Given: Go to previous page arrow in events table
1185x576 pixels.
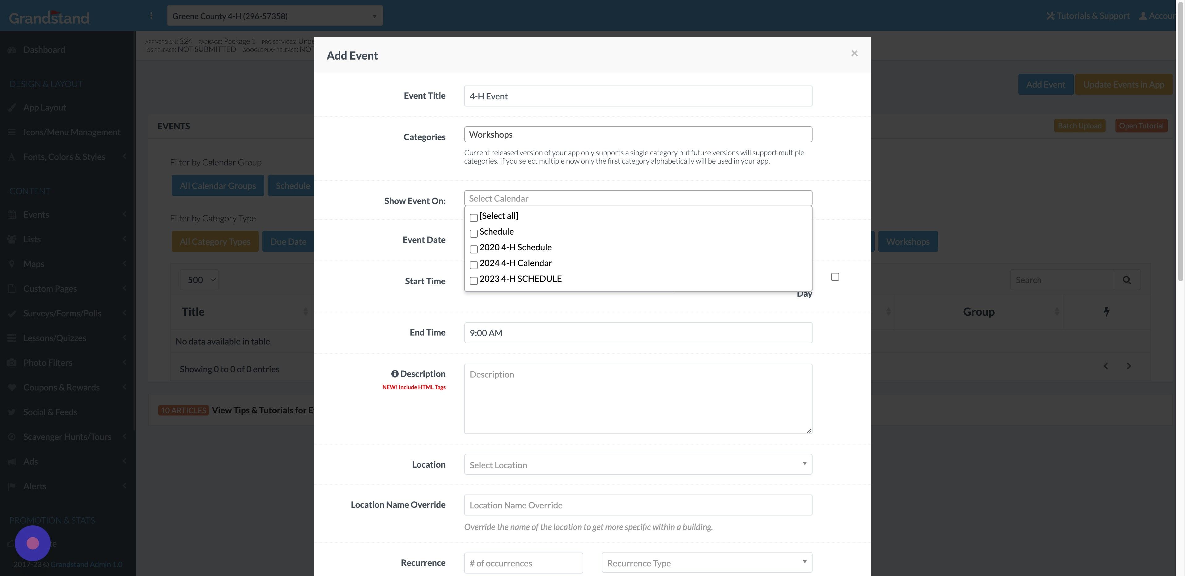Looking at the screenshot, I should [x=1106, y=366].
